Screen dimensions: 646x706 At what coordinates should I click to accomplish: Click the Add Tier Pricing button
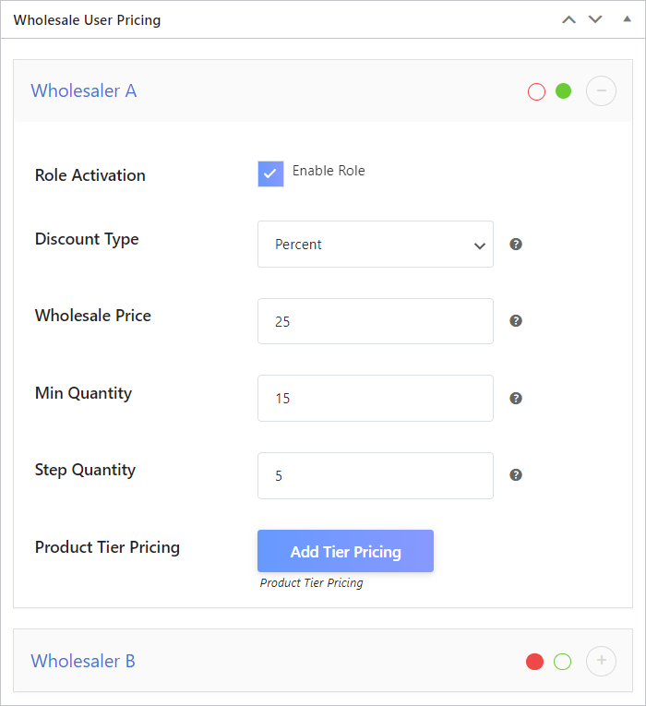[345, 552]
